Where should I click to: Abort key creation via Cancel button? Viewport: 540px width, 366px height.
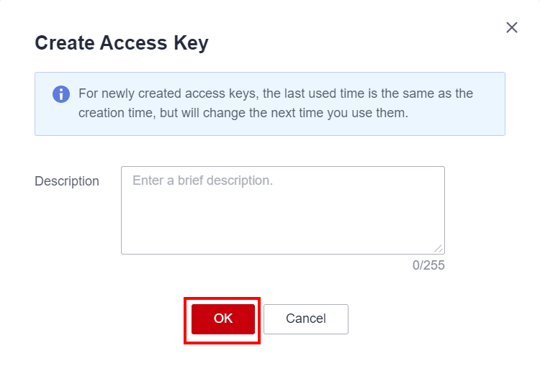pyautogui.click(x=306, y=319)
